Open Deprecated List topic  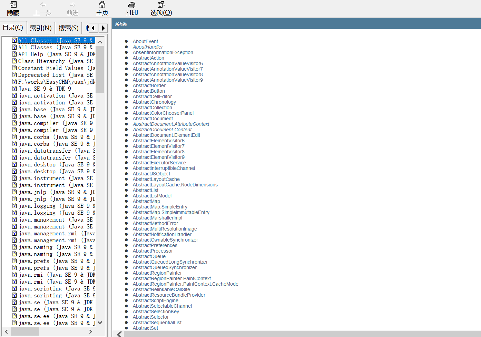[55, 75]
